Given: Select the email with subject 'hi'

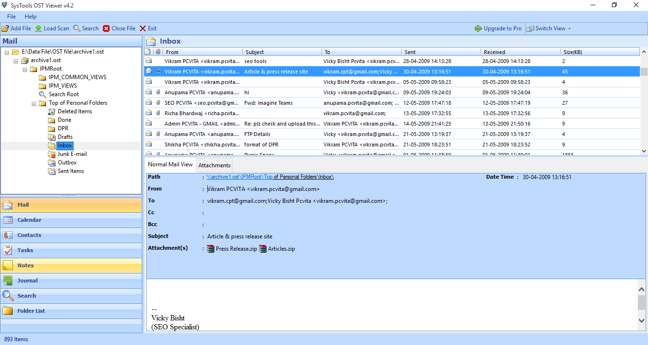Looking at the screenshot, I should click(x=392, y=92).
